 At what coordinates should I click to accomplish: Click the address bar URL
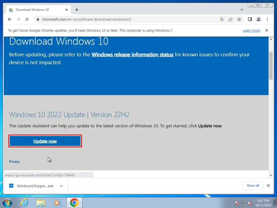point(86,19)
